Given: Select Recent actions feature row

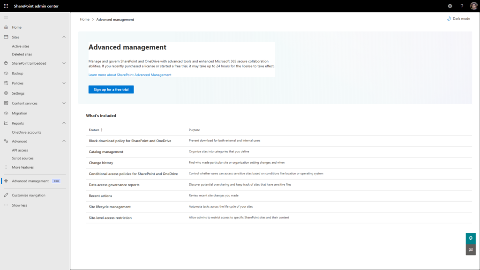Looking at the screenshot, I should pos(279,196).
